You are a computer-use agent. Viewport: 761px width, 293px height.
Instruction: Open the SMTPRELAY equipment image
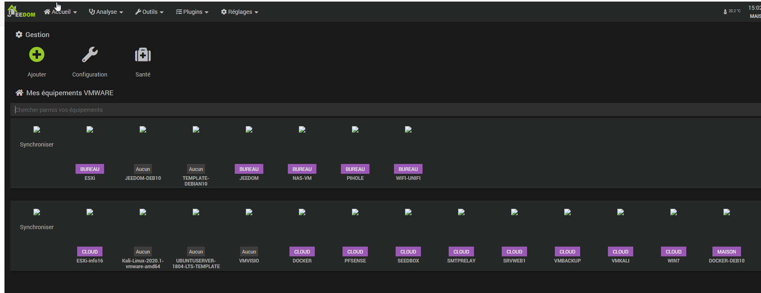click(x=461, y=212)
